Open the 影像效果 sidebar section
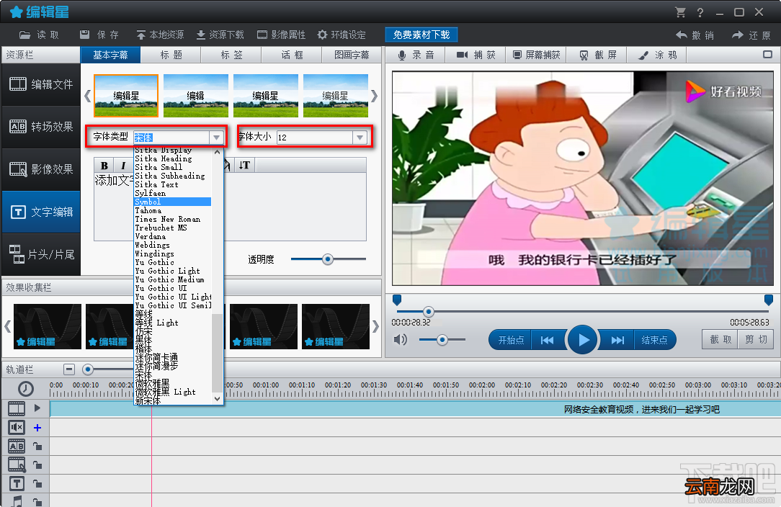The image size is (781, 507). (41, 169)
